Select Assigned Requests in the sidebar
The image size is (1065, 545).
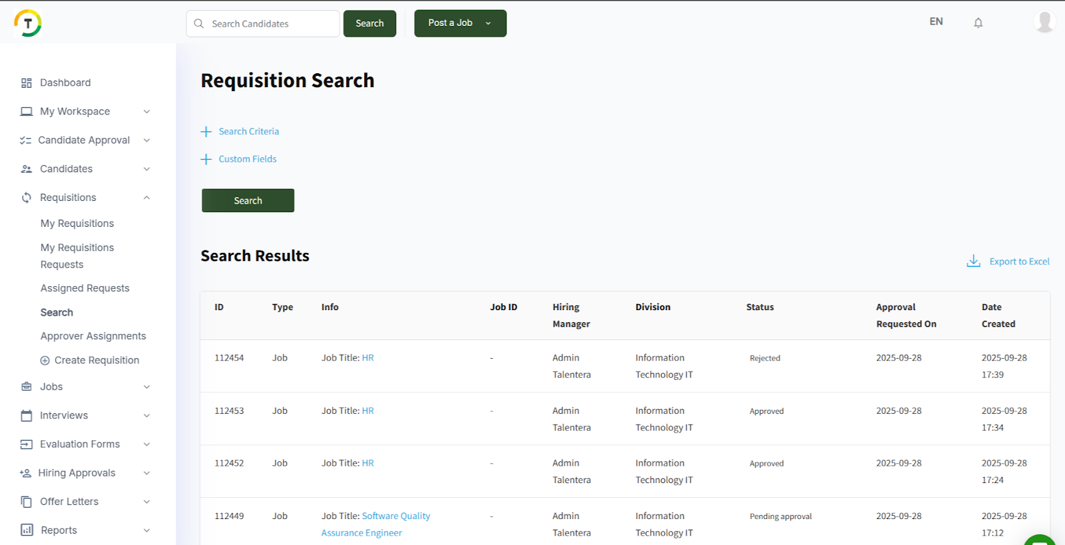85,288
